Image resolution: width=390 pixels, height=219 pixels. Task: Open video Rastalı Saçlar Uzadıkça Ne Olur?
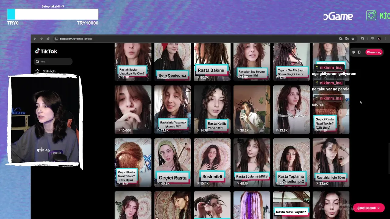pyautogui.click(x=133, y=62)
